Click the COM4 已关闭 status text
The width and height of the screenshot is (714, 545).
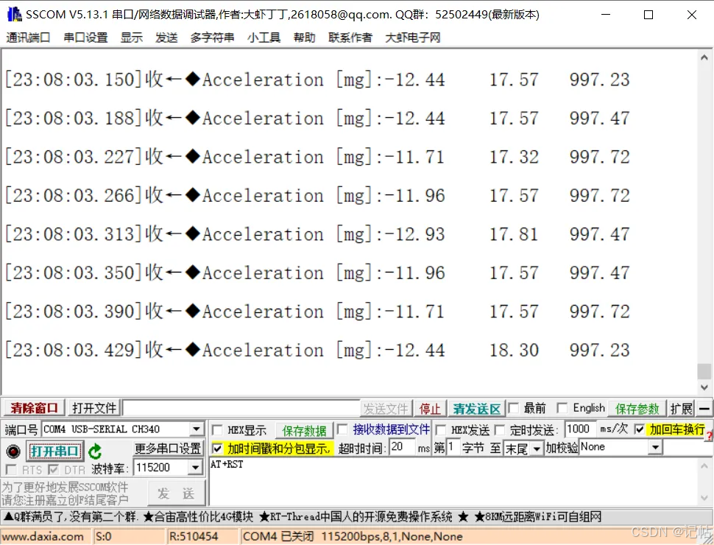[x=278, y=537]
